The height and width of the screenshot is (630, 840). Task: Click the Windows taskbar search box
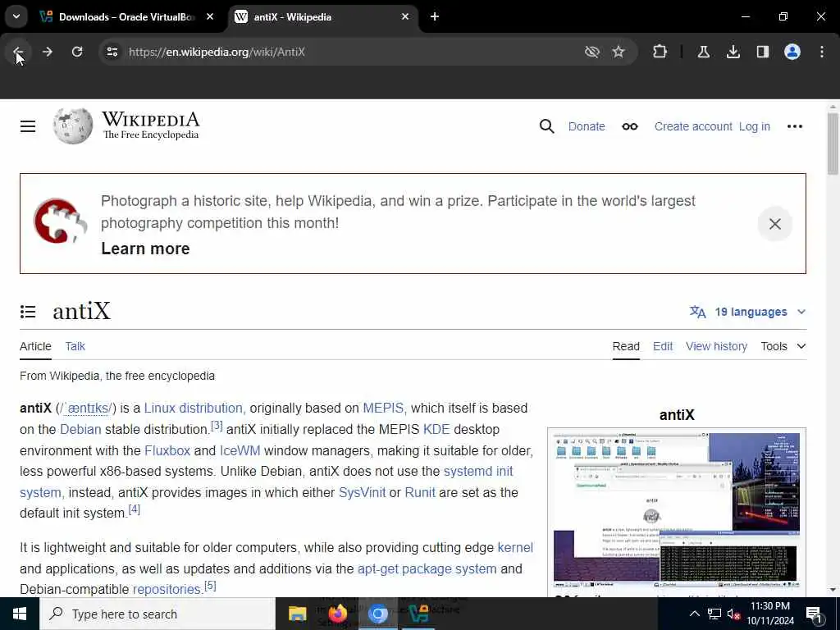157,614
